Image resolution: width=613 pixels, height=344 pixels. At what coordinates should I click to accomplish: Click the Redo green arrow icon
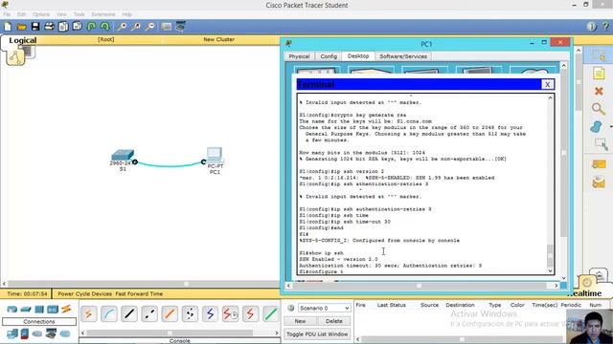tap(105, 27)
